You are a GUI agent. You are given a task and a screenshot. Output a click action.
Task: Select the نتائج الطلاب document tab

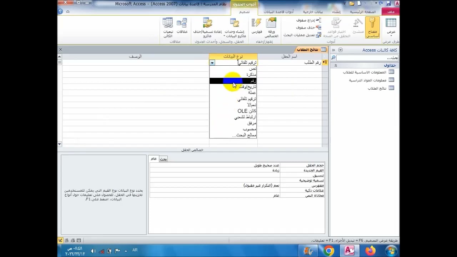click(311, 50)
